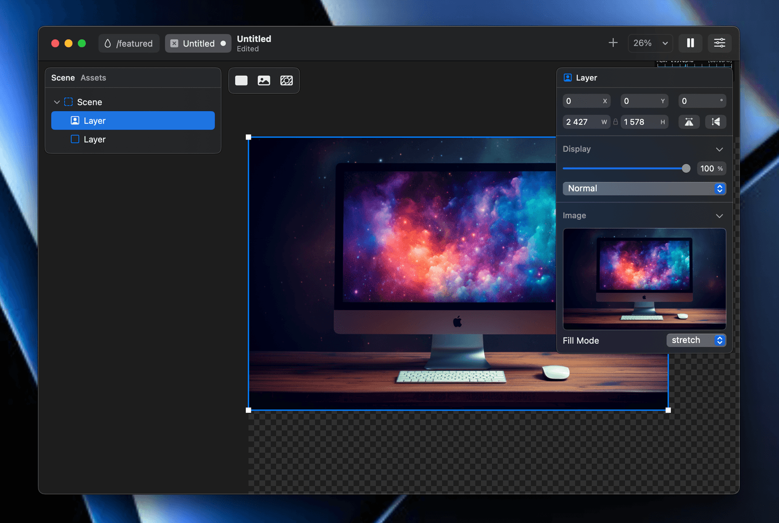Flip the layer horizontally
Viewport: 779px width, 523px height.
[x=689, y=122]
